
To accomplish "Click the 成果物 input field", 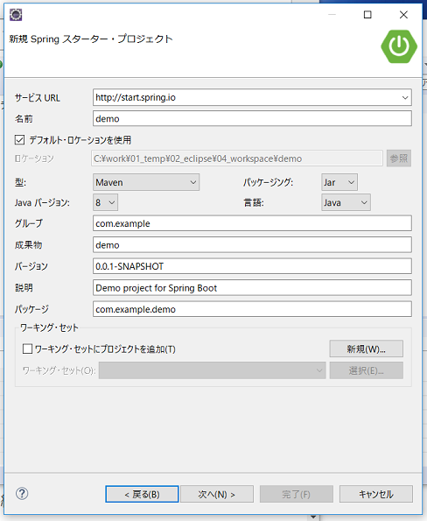I will point(252,245).
